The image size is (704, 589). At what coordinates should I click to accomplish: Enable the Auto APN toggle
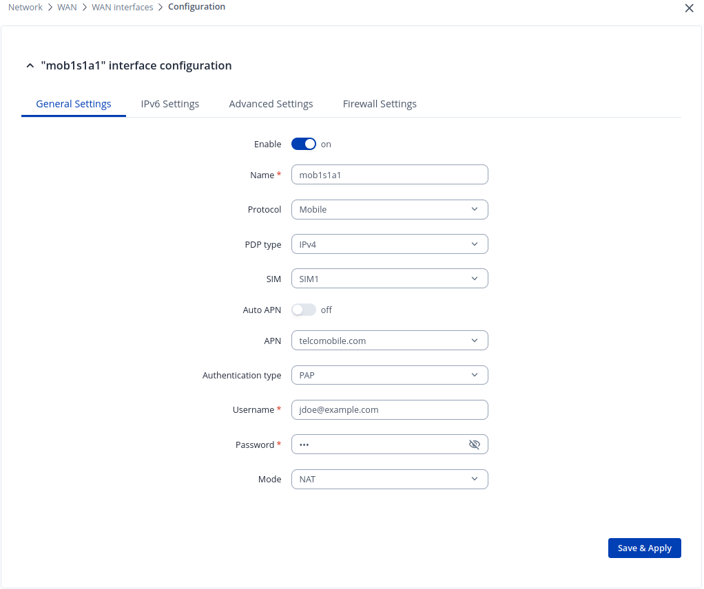pyautogui.click(x=303, y=310)
